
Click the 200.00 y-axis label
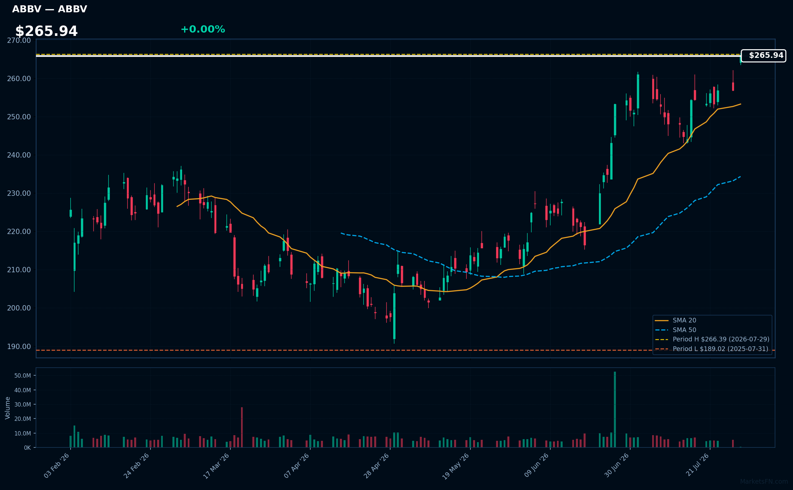pyautogui.click(x=19, y=308)
